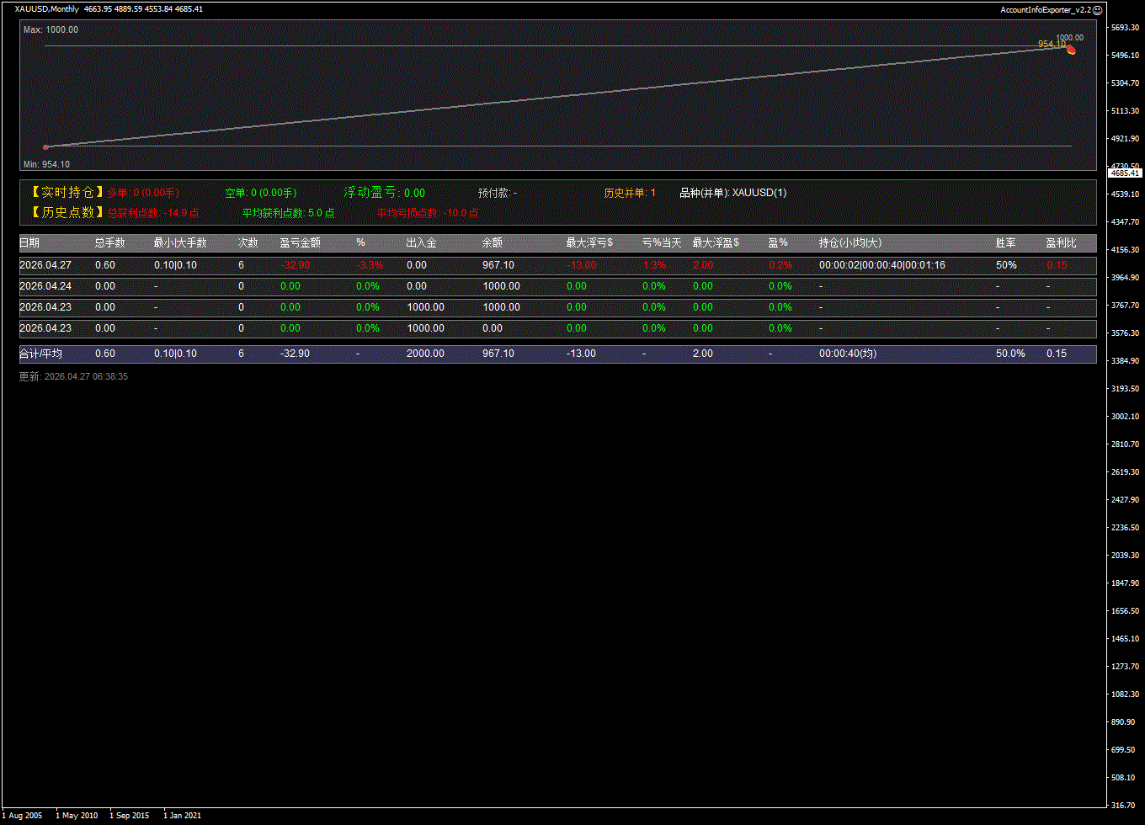
Task: Select the 2026.04.27 date row
Action: 45,265
